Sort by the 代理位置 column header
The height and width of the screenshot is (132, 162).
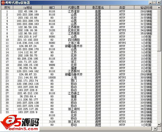74,7
